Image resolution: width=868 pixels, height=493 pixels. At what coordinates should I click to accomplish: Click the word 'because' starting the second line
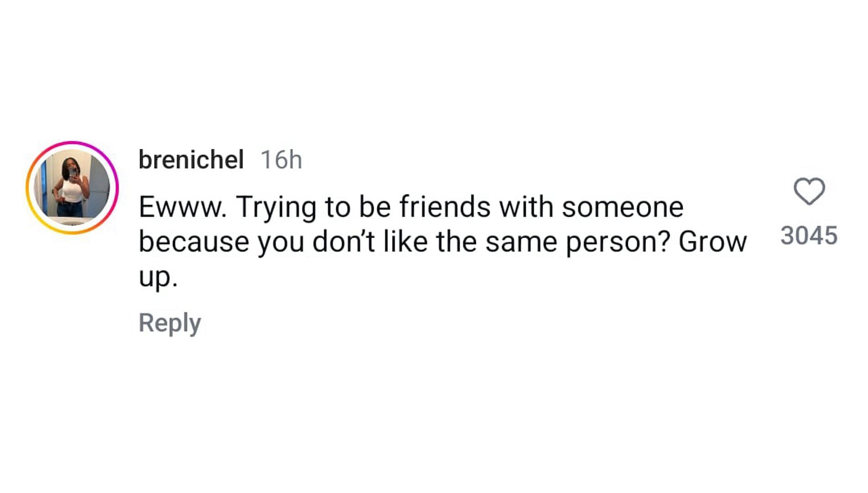click(194, 241)
